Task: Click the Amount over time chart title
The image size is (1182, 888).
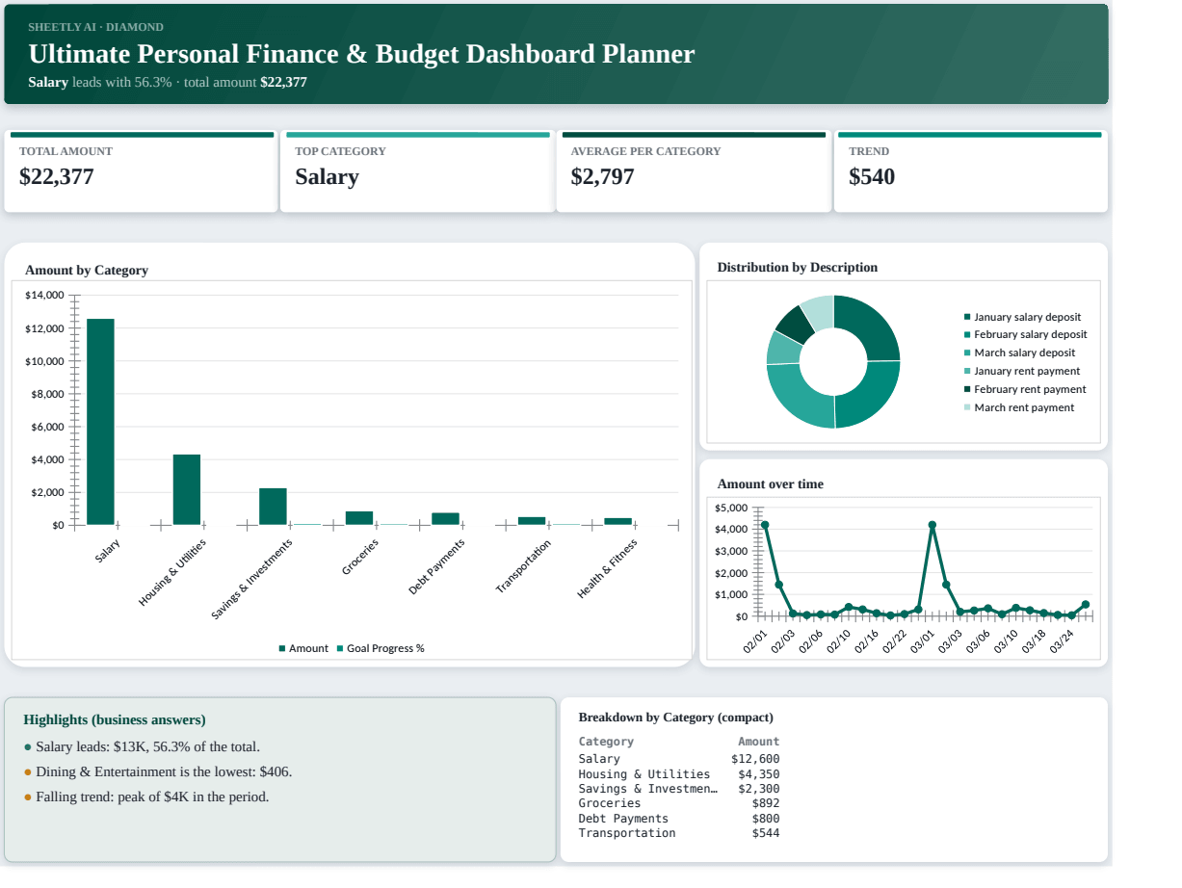Action: point(771,484)
